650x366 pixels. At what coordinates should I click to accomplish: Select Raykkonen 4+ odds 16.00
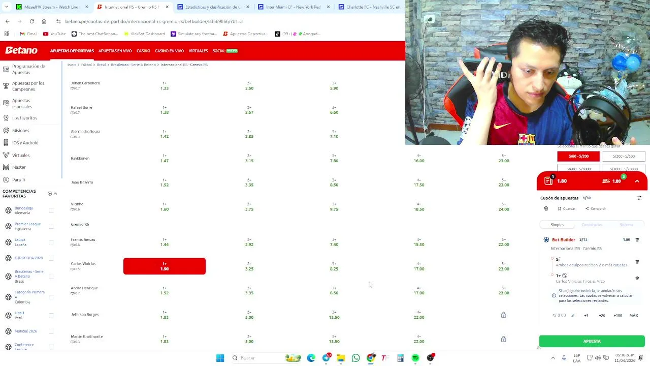coord(419,158)
